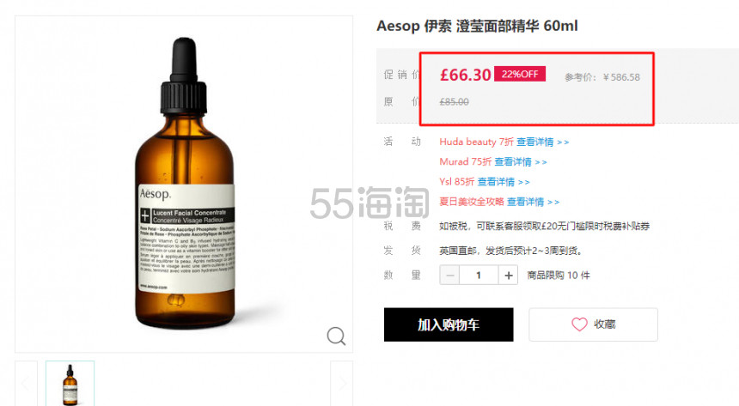Open Murad 75折 查看详情 link

pos(521,162)
